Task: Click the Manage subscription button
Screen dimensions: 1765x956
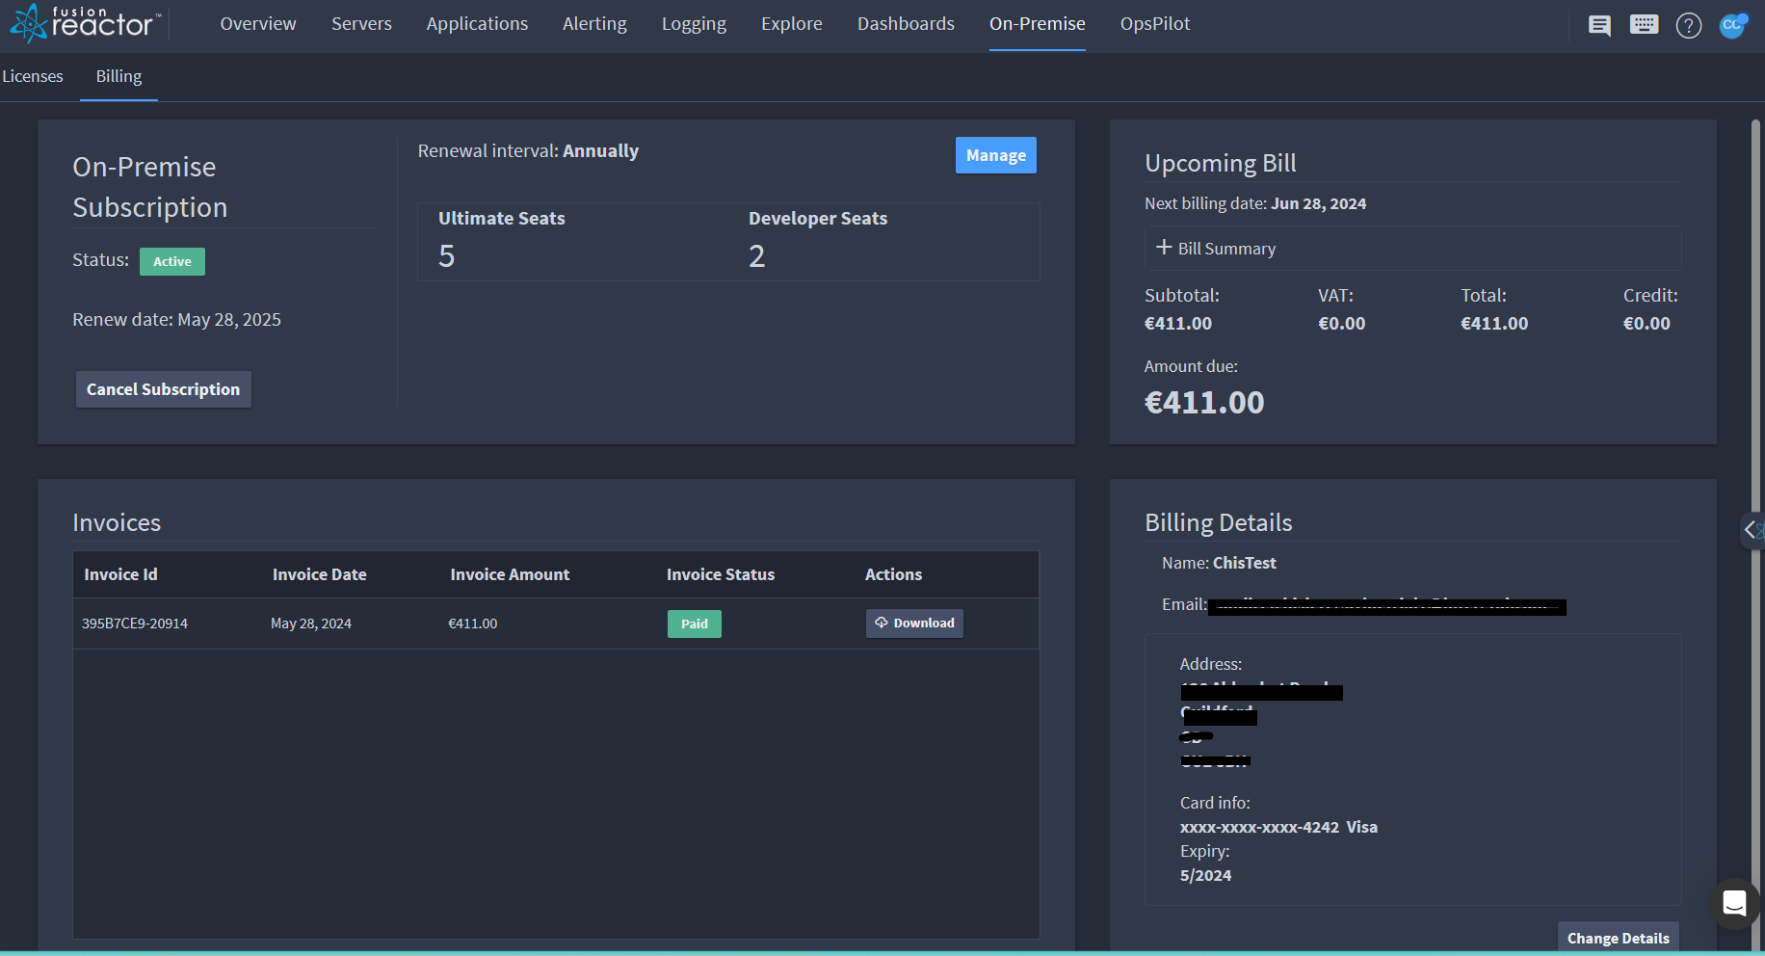Action: click(x=996, y=155)
